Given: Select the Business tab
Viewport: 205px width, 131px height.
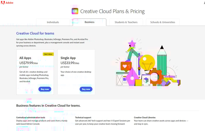Looking at the screenshot, I should click(x=89, y=22).
